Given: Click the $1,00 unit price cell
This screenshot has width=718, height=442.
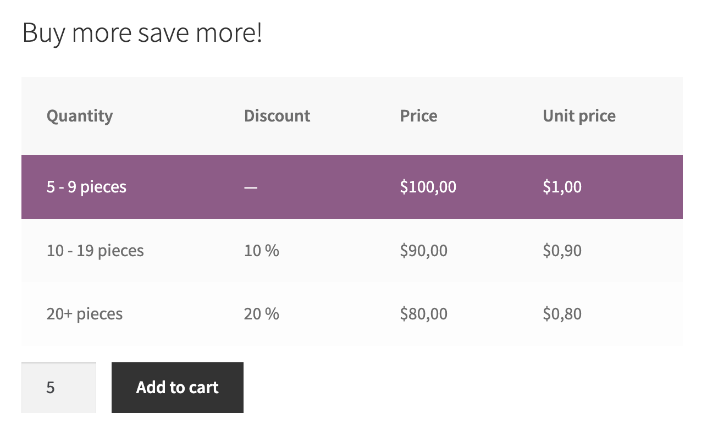Looking at the screenshot, I should pos(562,187).
